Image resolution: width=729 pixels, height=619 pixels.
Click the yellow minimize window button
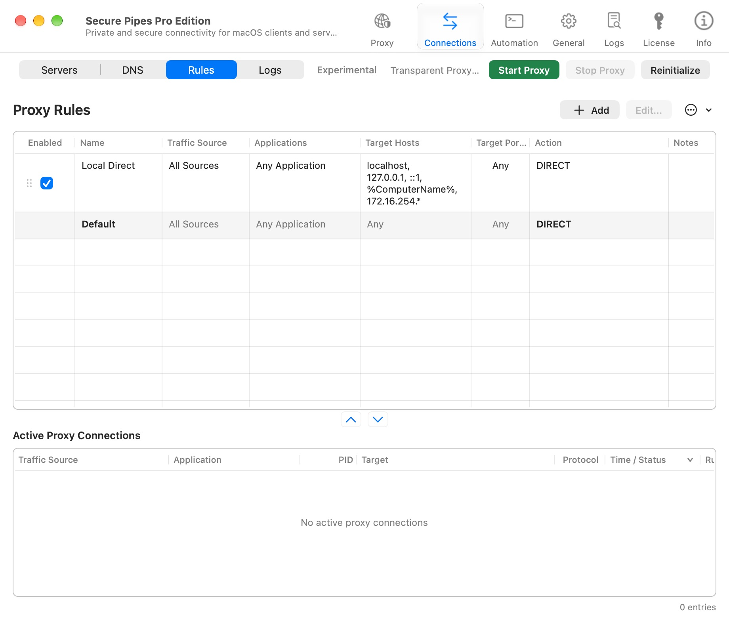[39, 21]
